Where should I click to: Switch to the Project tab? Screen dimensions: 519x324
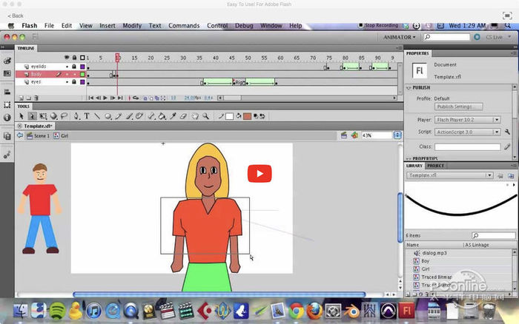[435, 166]
